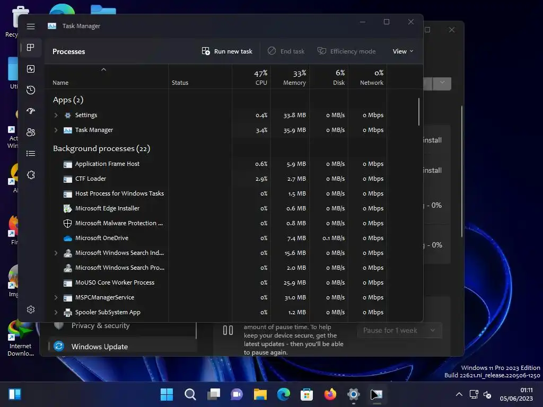Click the Apps (2) group header
543x407 pixels.
point(68,100)
